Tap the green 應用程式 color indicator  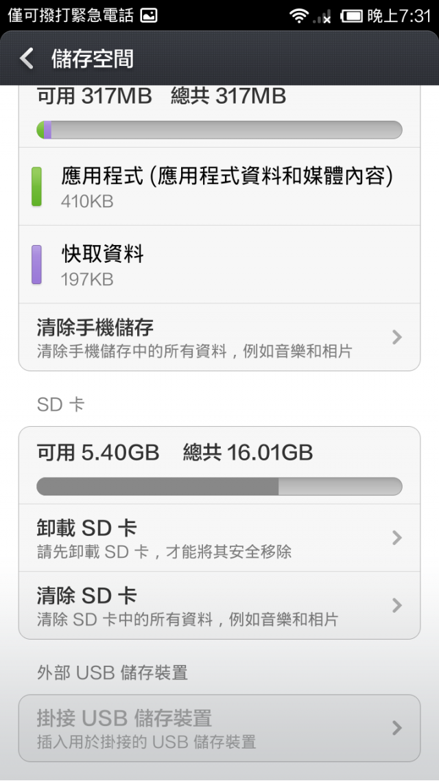pyautogui.click(x=36, y=187)
